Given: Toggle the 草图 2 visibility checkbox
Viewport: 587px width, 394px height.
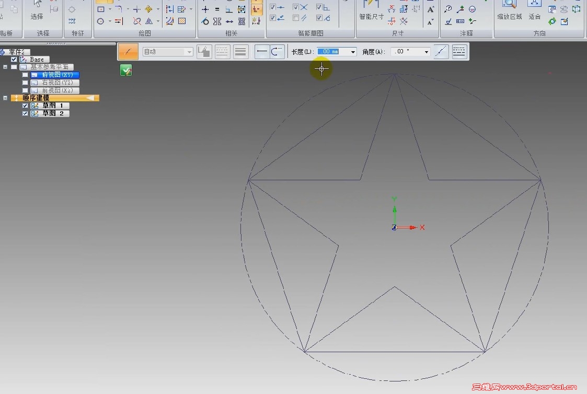Looking at the screenshot, I should (x=25, y=113).
